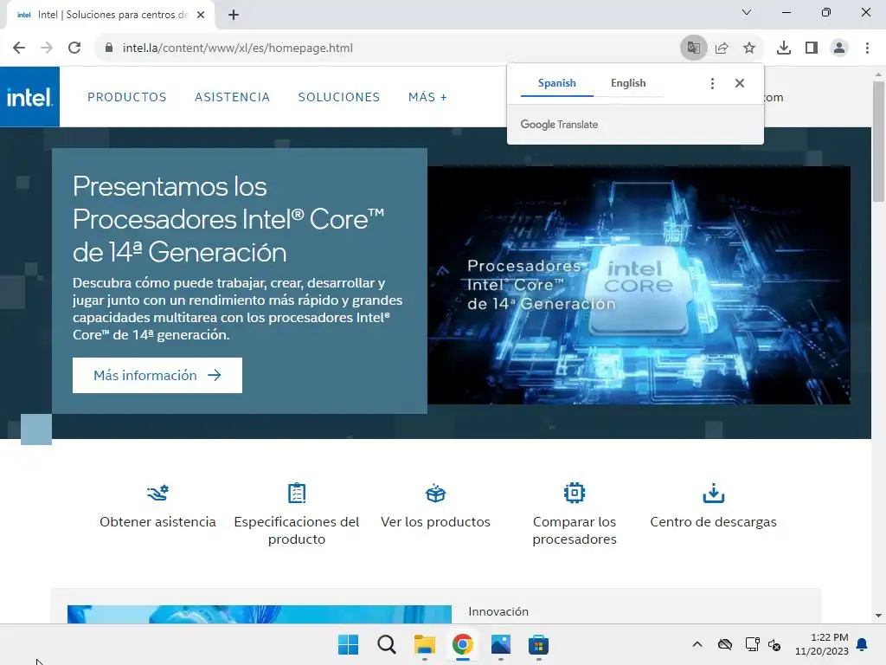886x665 pixels.
Task: Open Photos app on taskbar
Action: [x=501, y=644]
